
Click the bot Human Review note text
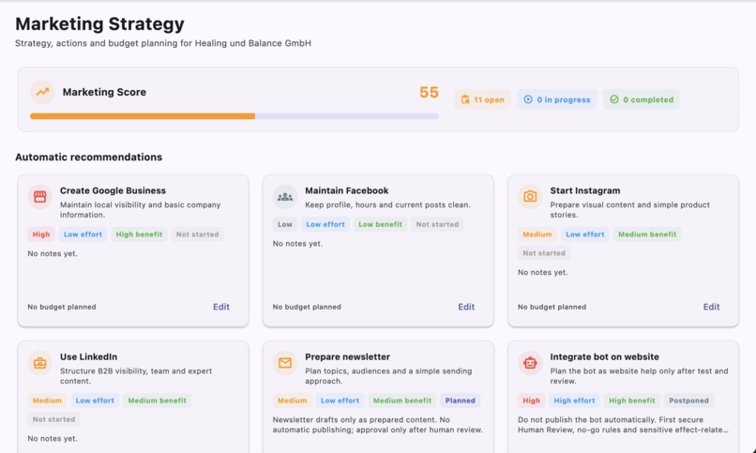pyautogui.click(x=624, y=425)
